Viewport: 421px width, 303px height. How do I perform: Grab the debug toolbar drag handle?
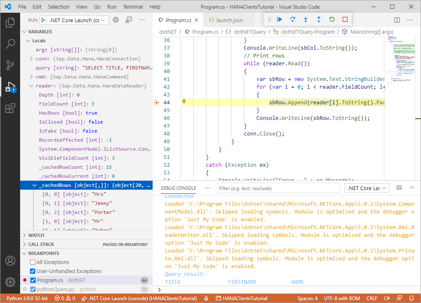point(270,19)
